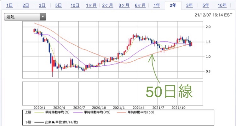Screen dimensions: 236x126
Task: Click the 2021/7 date axis label
Action: (158, 108)
